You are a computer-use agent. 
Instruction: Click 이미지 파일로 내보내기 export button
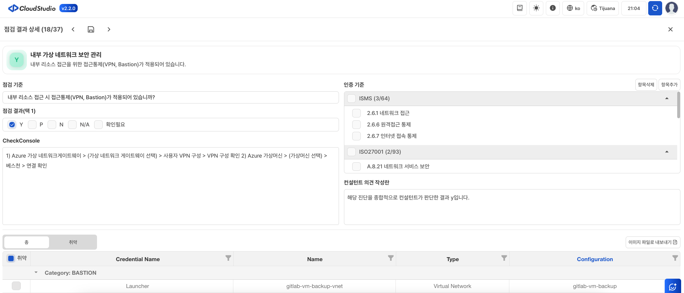tap(653, 242)
